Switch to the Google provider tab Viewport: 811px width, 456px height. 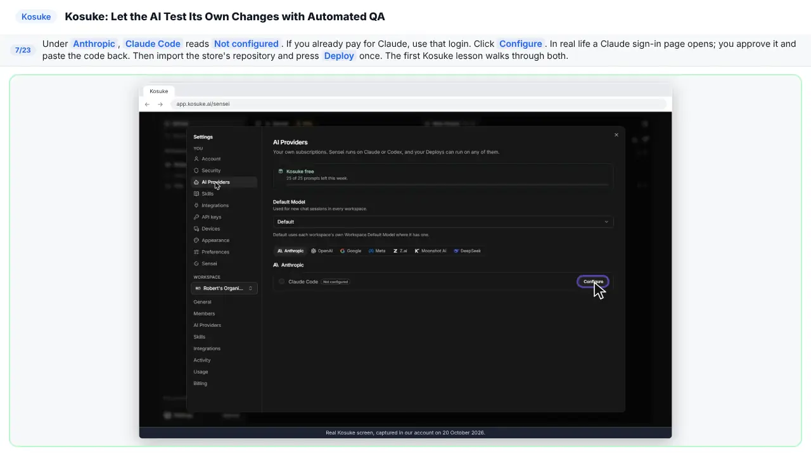coord(350,251)
